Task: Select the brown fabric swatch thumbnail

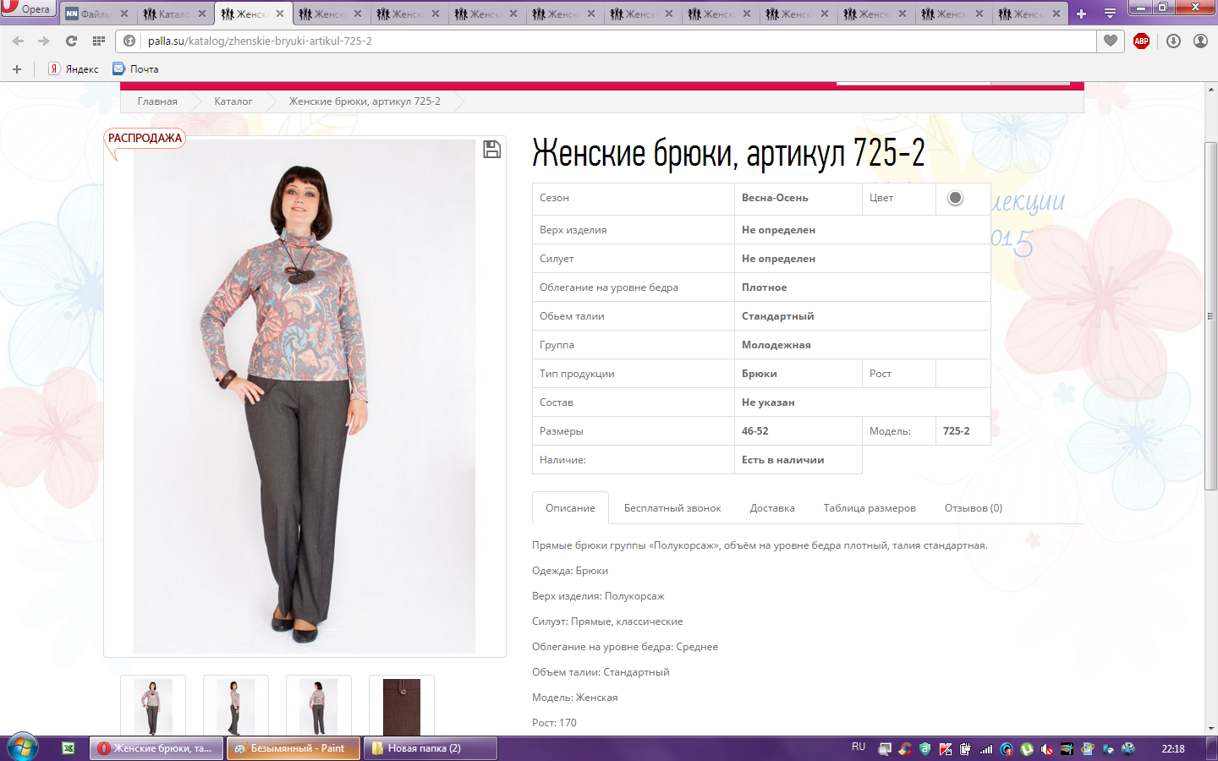Action: [x=402, y=707]
